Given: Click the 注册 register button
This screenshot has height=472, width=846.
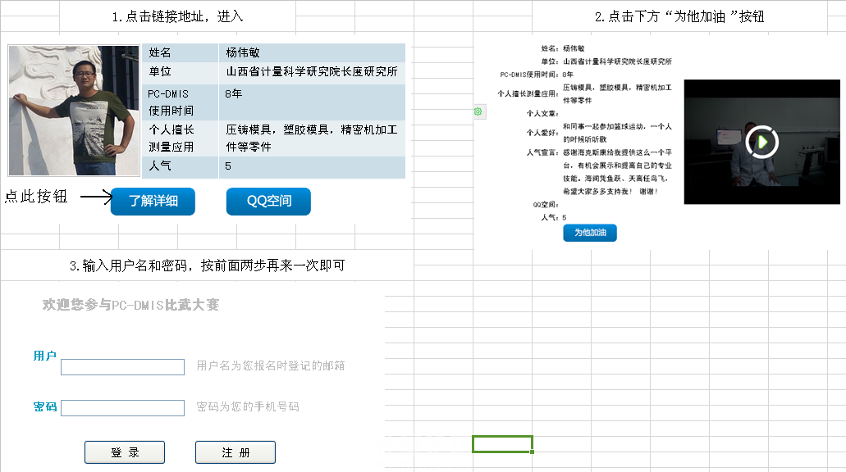Looking at the screenshot, I should (x=235, y=452).
